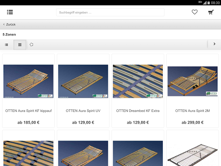The width and height of the screenshot is (221, 166).
Task: Click the back chevron beside Zurück
Action: [4, 24]
